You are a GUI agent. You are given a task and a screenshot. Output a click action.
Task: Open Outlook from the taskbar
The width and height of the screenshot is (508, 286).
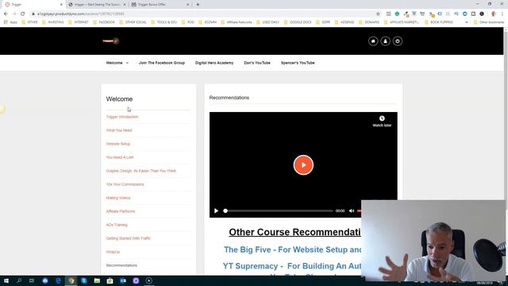pyautogui.click(x=123, y=280)
